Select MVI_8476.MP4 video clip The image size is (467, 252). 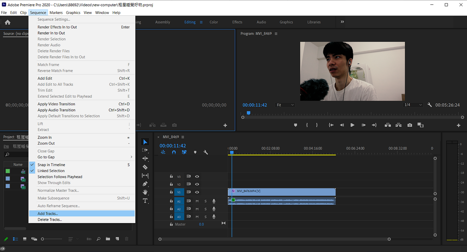pyautogui.click(x=282, y=192)
